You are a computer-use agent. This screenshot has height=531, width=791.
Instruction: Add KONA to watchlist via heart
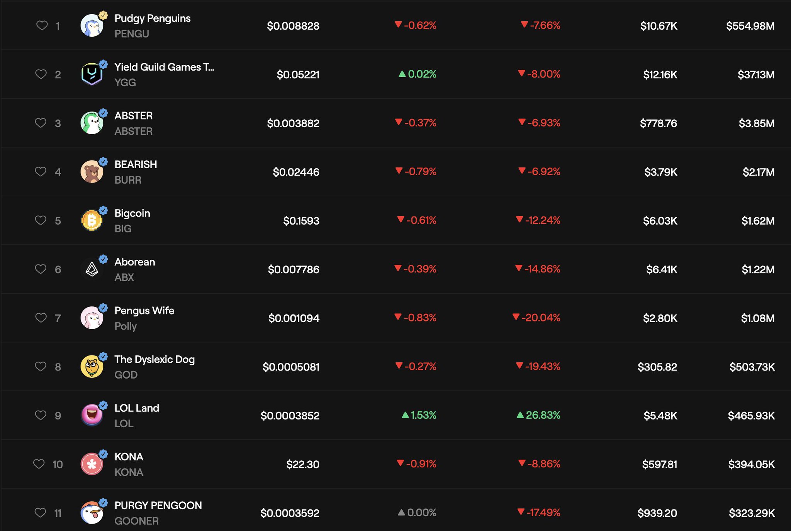pyautogui.click(x=39, y=464)
